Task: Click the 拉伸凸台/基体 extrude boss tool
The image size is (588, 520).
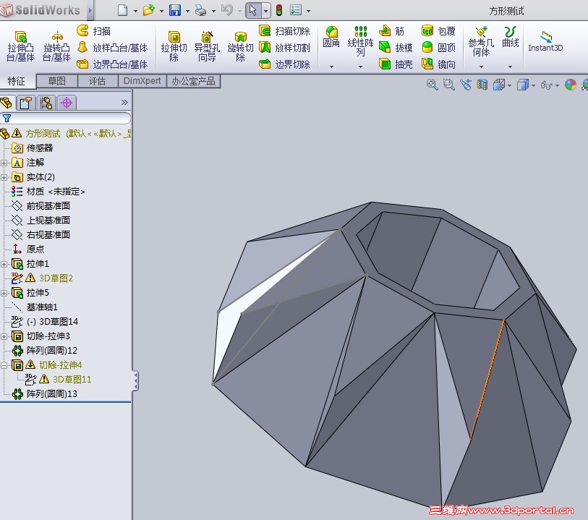Action: [x=21, y=46]
